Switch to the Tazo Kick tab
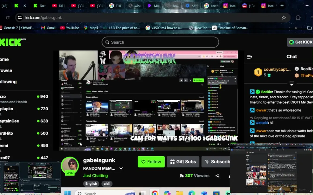 [x=40, y=6]
